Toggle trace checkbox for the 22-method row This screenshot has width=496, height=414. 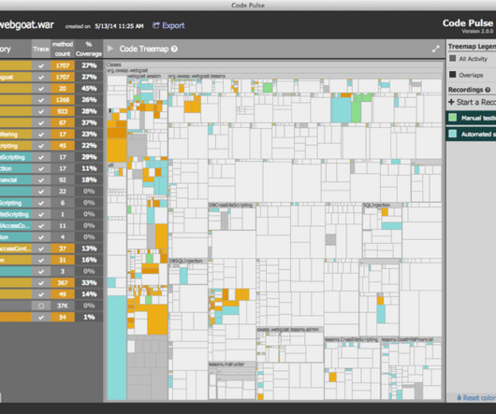click(41, 192)
